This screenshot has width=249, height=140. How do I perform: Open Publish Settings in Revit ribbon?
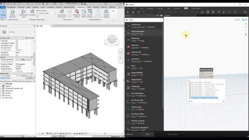coord(106,13)
